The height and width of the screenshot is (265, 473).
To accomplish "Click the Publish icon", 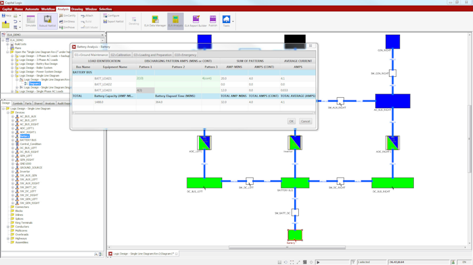I will point(213,21).
